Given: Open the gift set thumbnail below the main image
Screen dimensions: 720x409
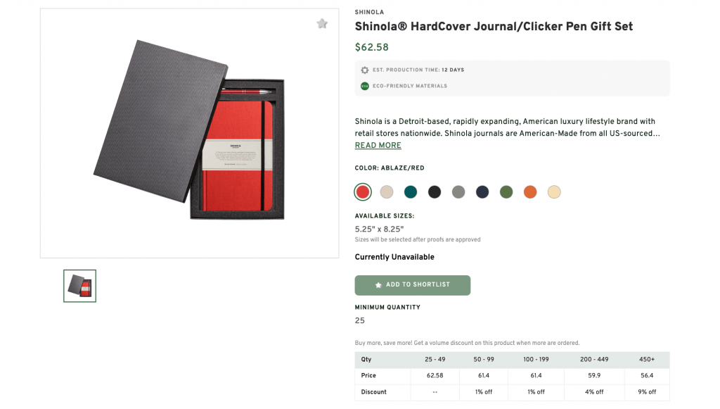Looking at the screenshot, I should tap(79, 286).
